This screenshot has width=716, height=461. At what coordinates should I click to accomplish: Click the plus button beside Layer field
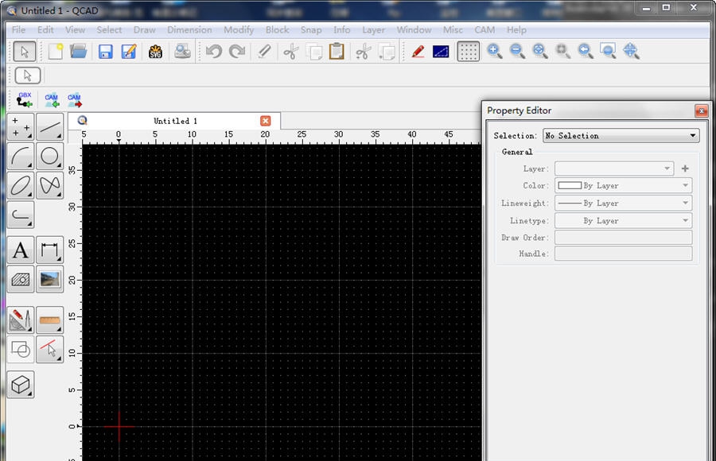point(685,169)
